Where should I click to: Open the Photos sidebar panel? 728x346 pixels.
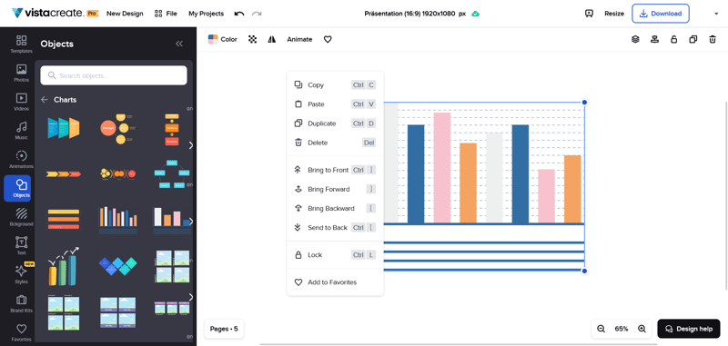coord(21,73)
